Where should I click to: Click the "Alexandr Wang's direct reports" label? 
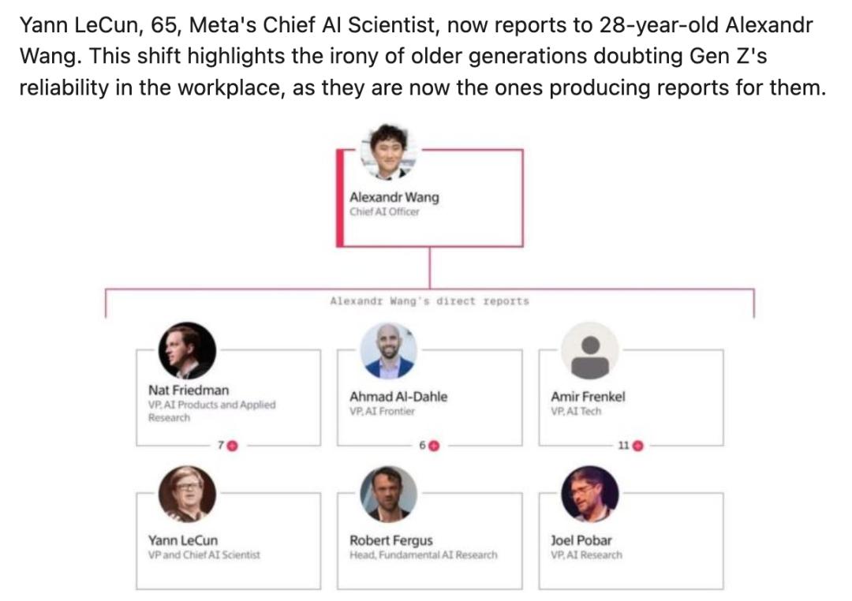[x=429, y=301]
